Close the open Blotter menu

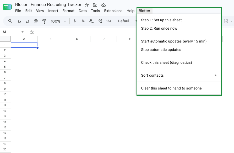click(x=144, y=11)
